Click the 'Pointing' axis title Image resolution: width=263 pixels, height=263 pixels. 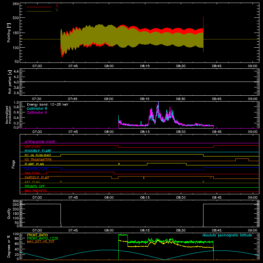click(x=9, y=33)
